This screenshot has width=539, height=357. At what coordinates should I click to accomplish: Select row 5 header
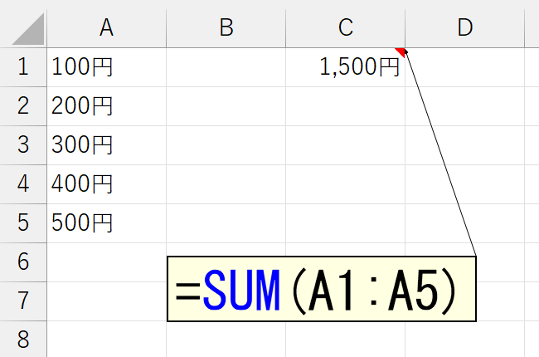23,223
